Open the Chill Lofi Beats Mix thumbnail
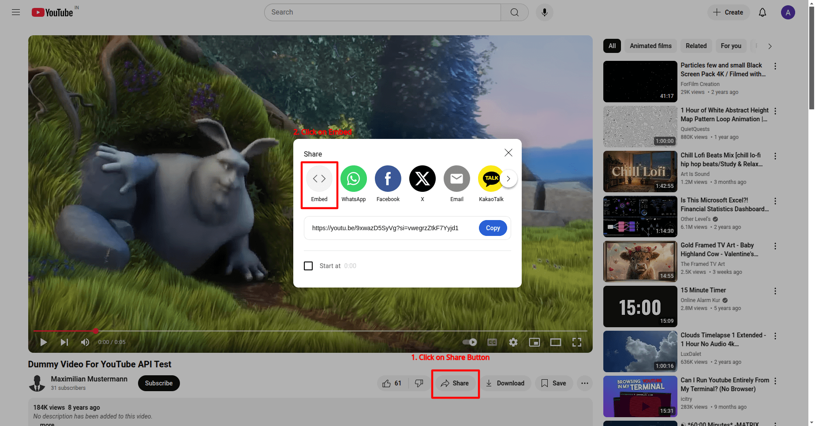815x426 pixels. (640, 172)
